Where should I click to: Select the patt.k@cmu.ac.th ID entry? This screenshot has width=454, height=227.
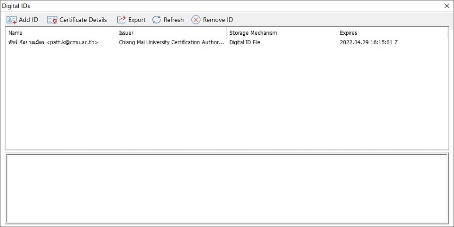(53, 42)
